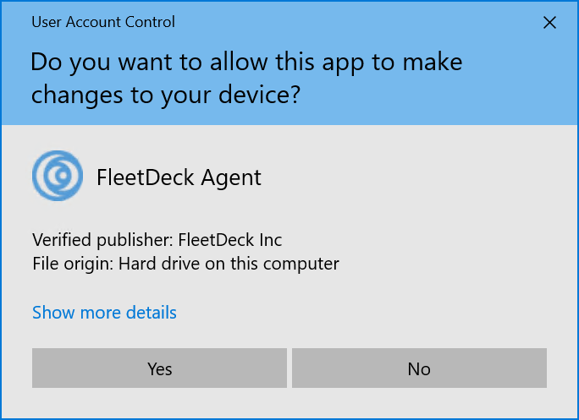Click the "File origin" label

pos(73,264)
